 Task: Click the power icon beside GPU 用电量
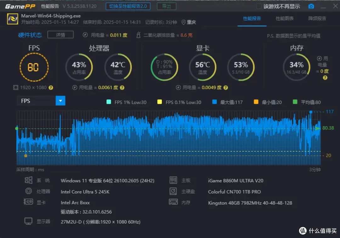(178, 88)
